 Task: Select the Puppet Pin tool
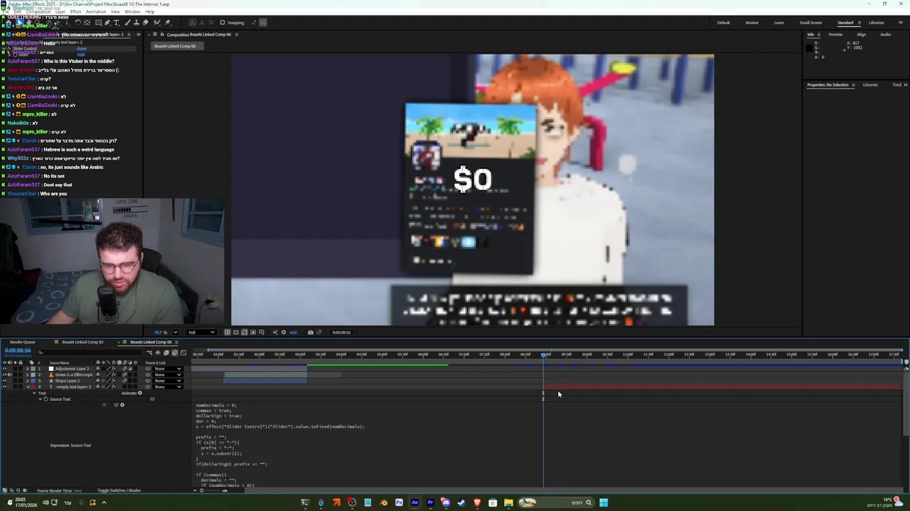(167, 23)
